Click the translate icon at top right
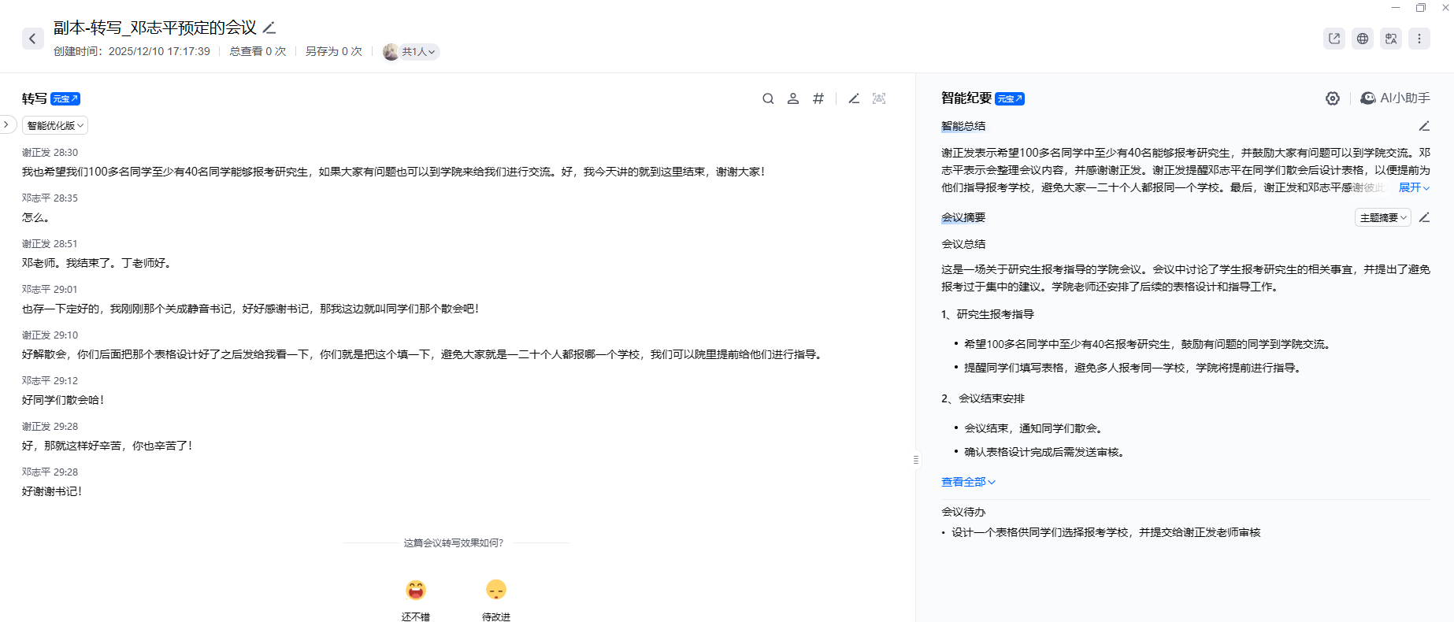Image resolution: width=1454 pixels, height=622 pixels. [x=1391, y=39]
